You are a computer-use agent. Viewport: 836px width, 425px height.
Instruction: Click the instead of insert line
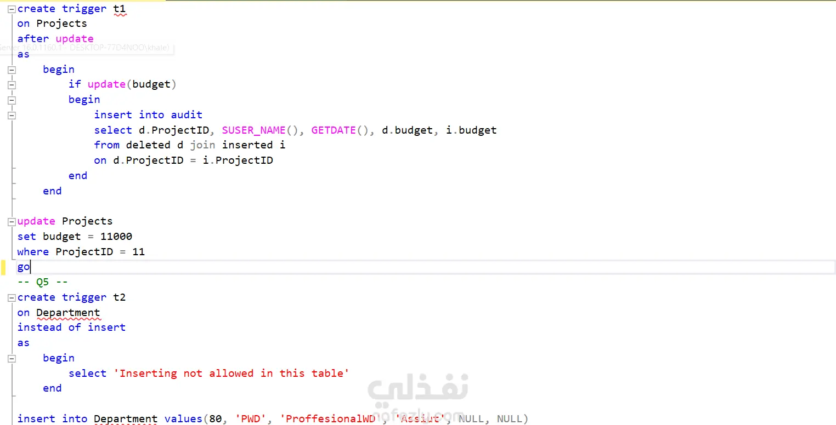71,328
